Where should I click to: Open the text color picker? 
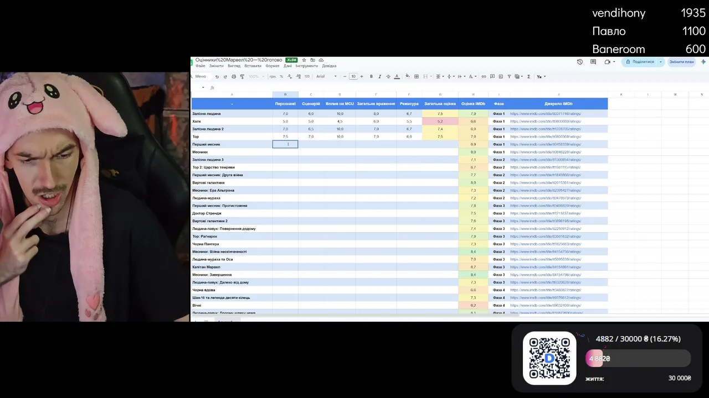[397, 76]
